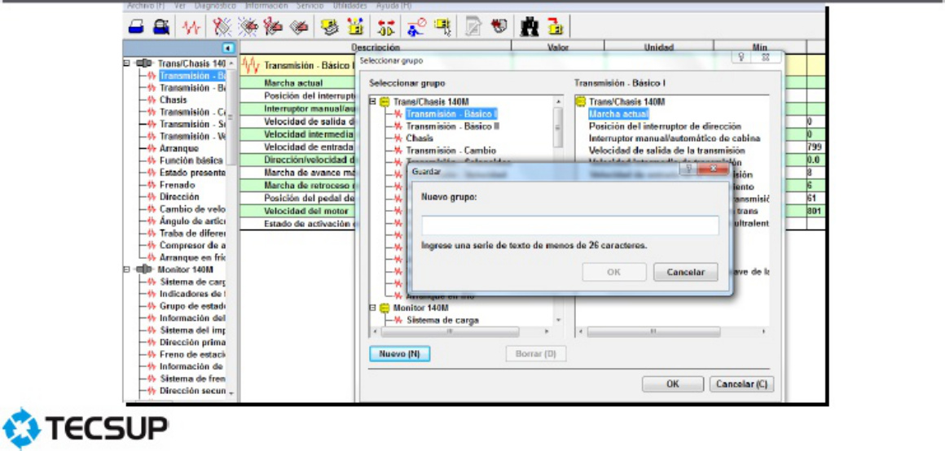Collapse the left panel with arrow button
Image resolution: width=945 pixels, height=451 pixels.
[228, 47]
